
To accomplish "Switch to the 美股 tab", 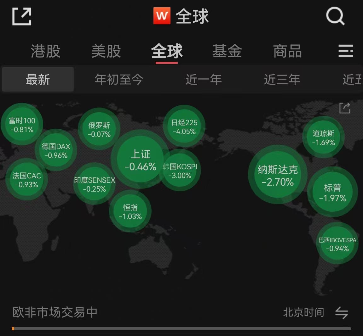I will click(x=106, y=51).
